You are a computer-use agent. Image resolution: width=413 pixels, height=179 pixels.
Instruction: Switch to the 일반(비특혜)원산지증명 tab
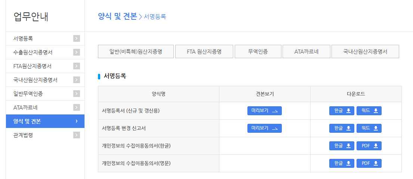[x=136, y=51]
